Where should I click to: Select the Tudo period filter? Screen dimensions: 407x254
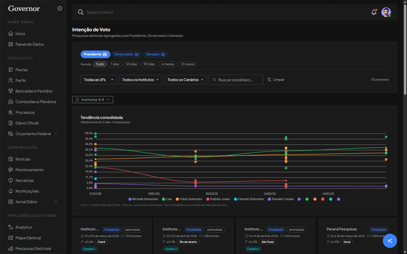(x=100, y=64)
